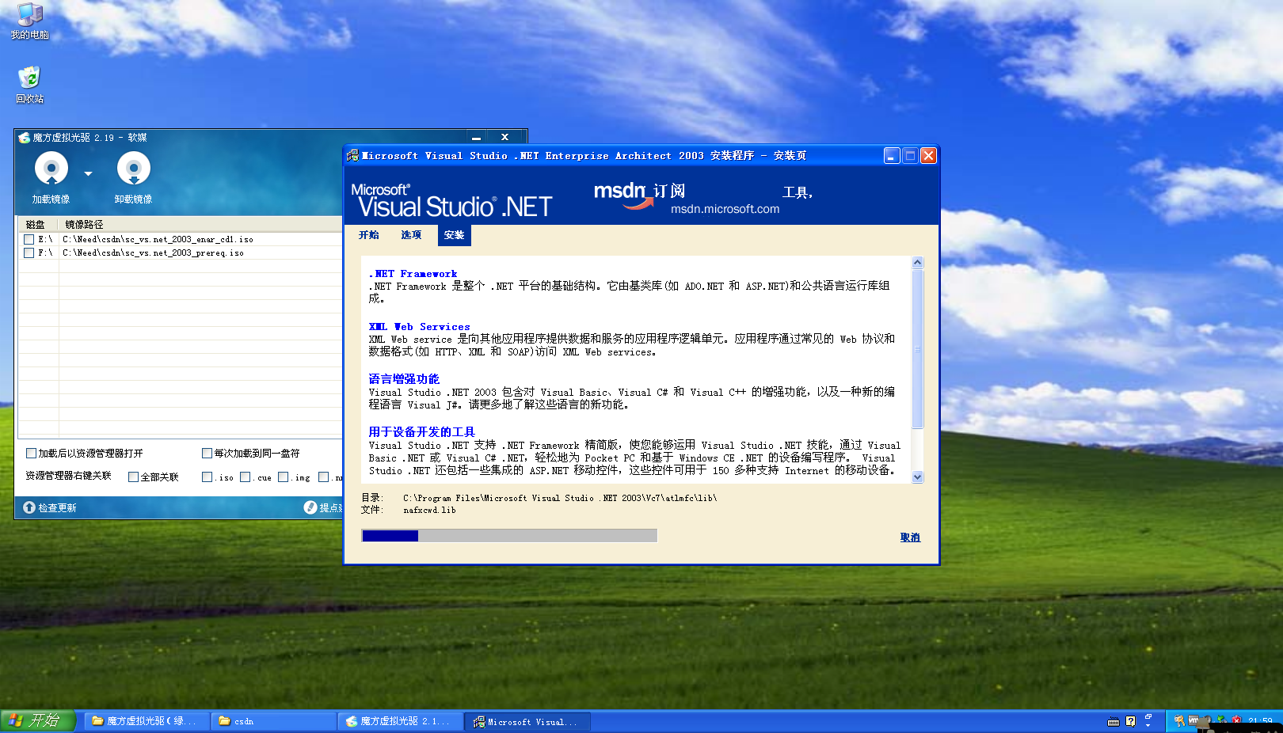1283x733 pixels.
Task: Open the help question-mark tray icon
Action: pos(1130,720)
